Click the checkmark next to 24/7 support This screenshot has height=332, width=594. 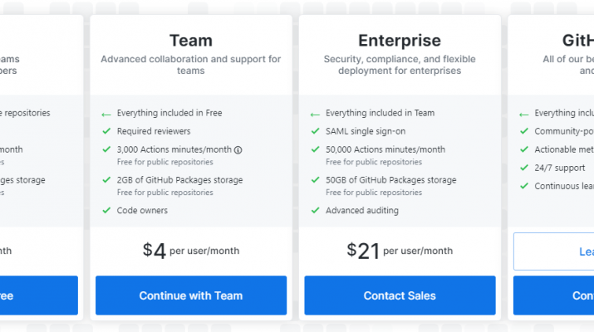pos(524,168)
